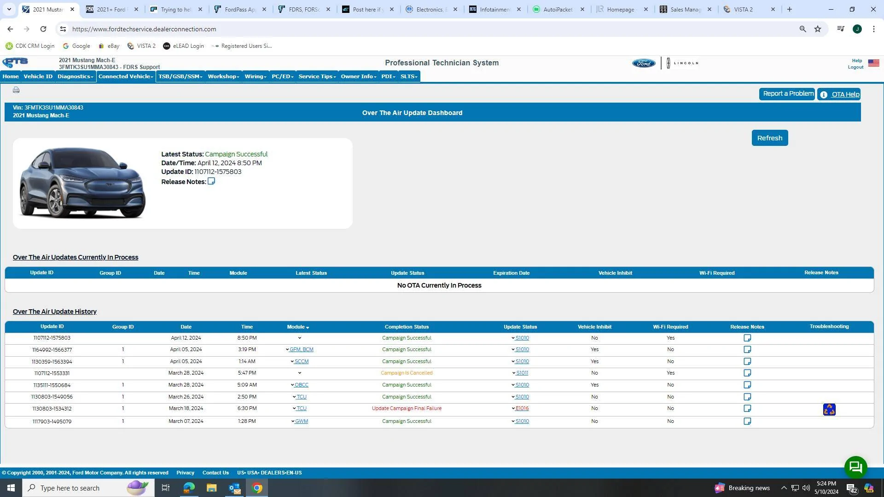
Task: Open Microsoft Edge from taskbar
Action: click(x=189, y=488)
